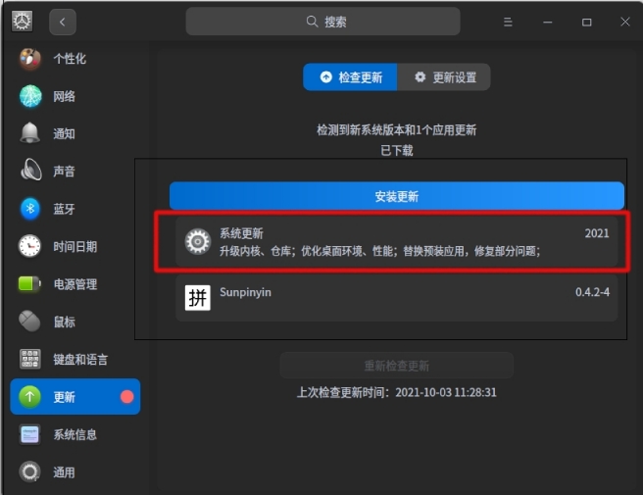
Task: Switch to the 检查更新 tab
Action: click(350, 77)
